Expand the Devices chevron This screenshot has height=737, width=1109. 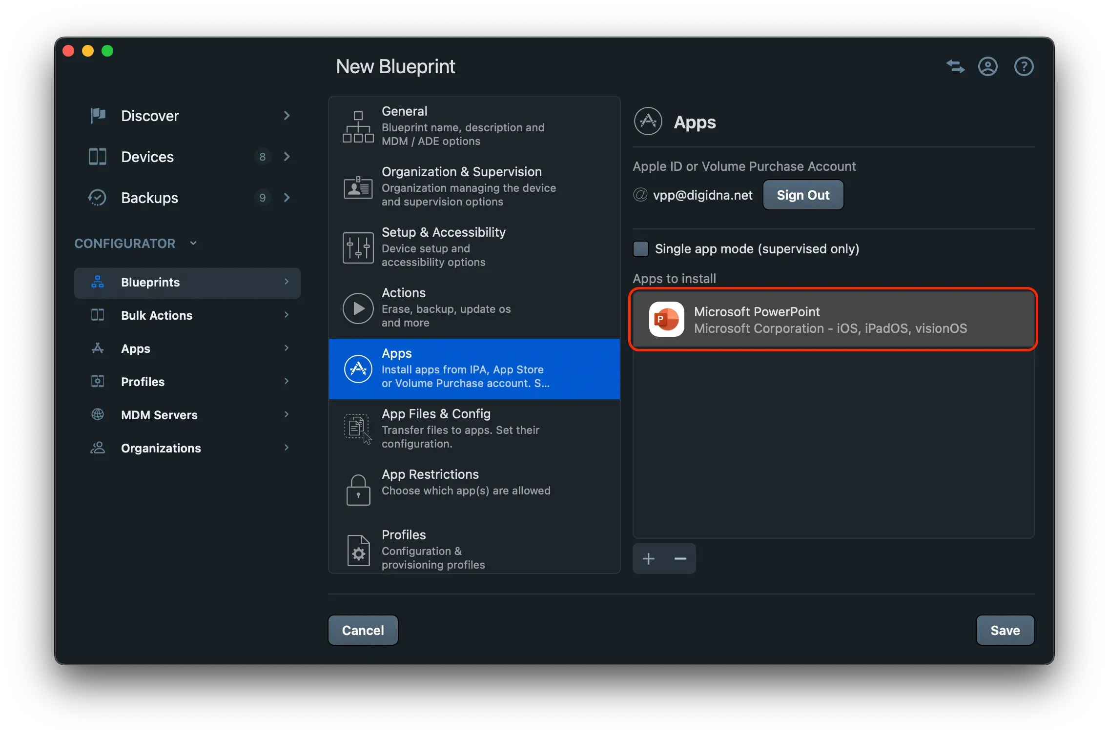tap(287, 157)
